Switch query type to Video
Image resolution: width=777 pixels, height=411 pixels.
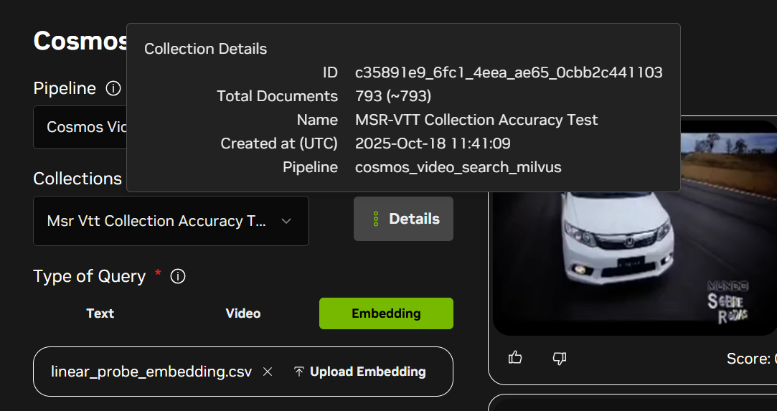[x=242, y=313]
